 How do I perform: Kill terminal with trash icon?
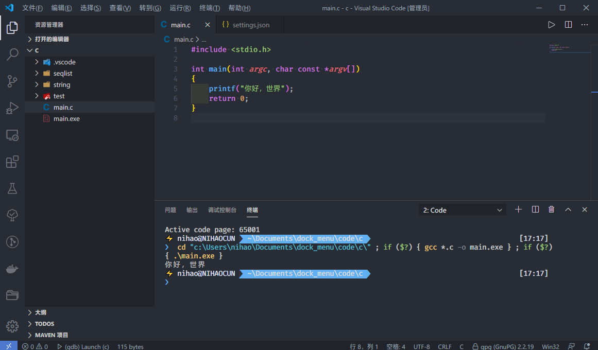click(552, 209)
